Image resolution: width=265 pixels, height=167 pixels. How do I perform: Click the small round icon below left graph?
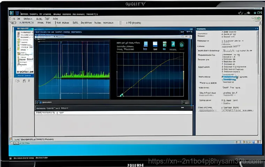pos(40,103)
